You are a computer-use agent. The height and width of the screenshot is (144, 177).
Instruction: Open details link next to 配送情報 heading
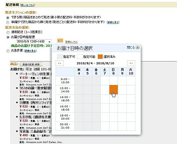(x=28, y=5)
